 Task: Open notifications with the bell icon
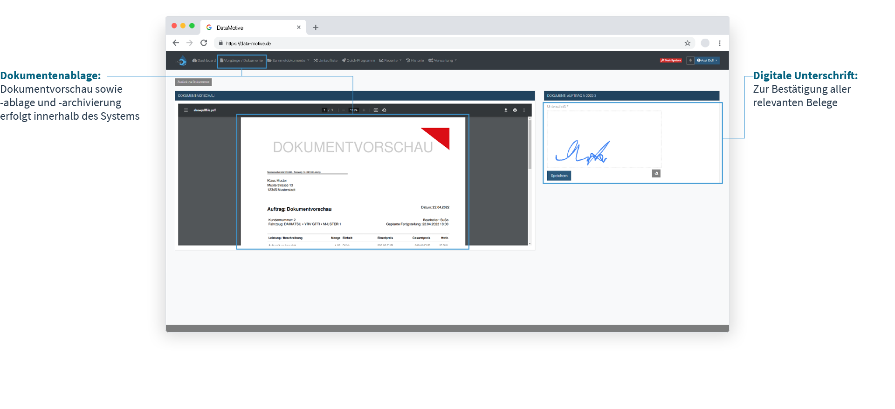[690, 61]
